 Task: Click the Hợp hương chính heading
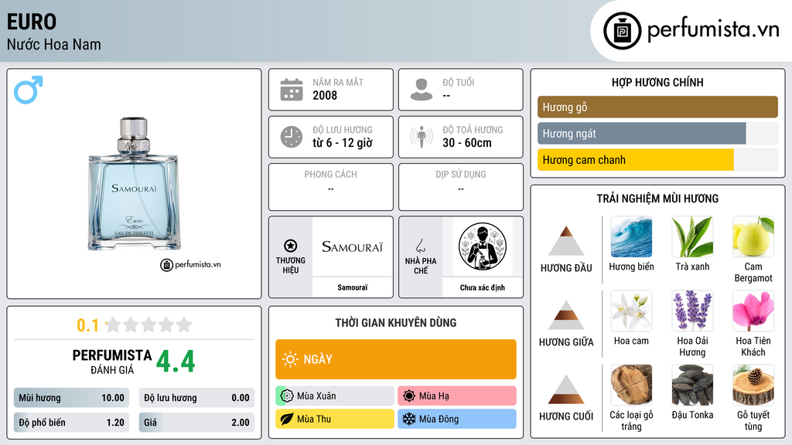click(657, 82)
